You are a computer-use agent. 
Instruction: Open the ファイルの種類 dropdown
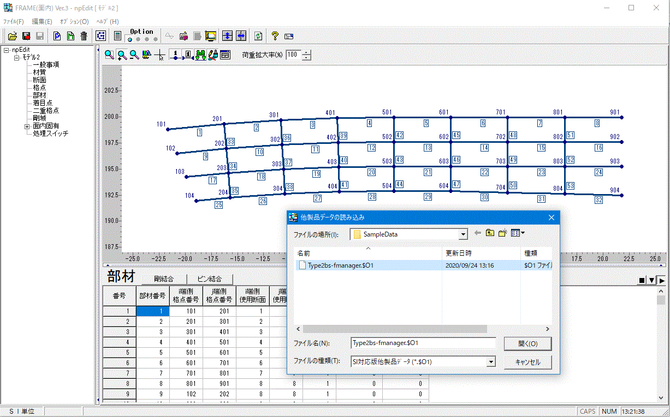(491, 361)
